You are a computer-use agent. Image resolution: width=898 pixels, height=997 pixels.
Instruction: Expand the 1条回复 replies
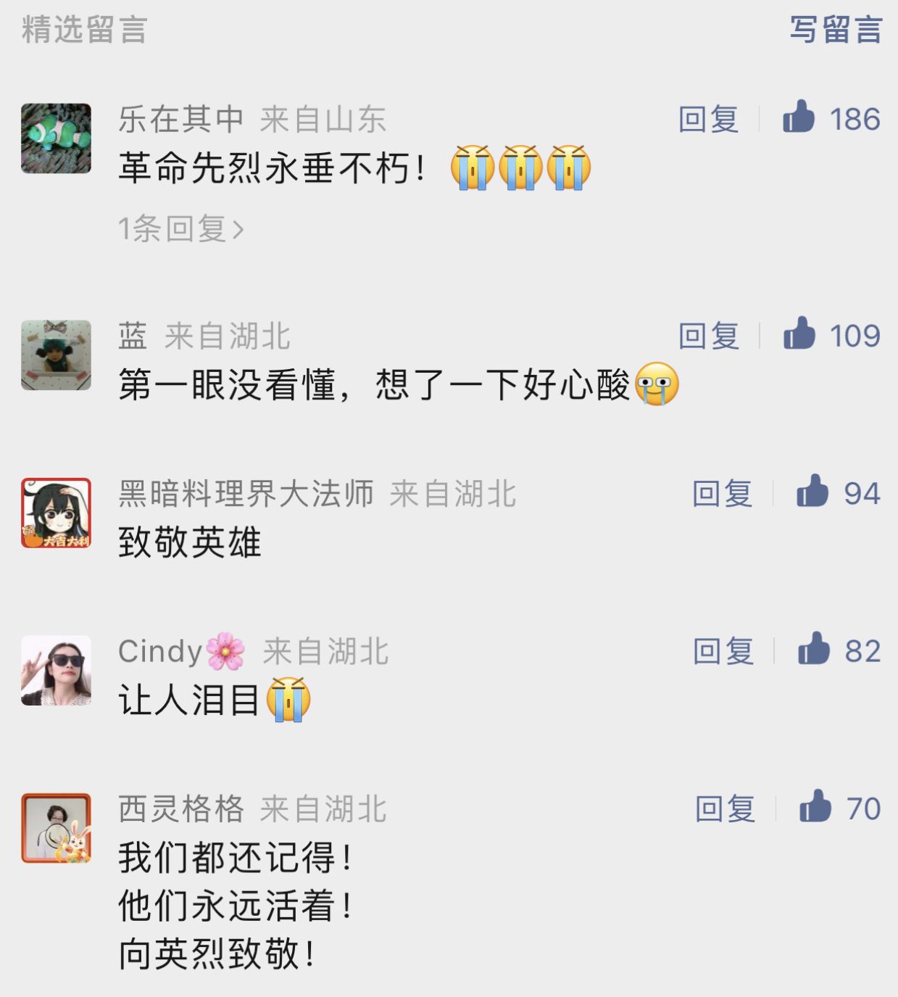181,229
